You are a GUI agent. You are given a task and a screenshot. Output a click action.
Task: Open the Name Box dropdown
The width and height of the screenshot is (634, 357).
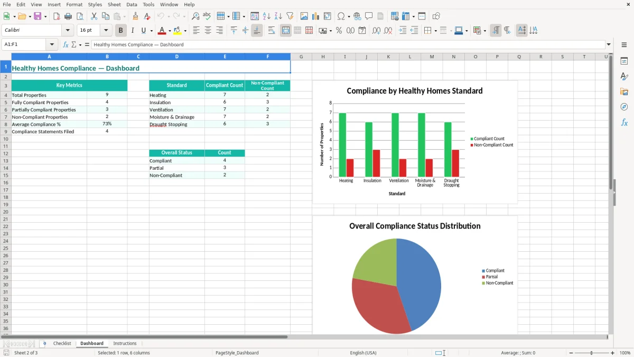pos(52,44)
